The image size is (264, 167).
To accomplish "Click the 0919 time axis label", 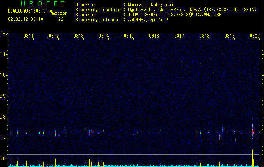I will tap(230, 36).
